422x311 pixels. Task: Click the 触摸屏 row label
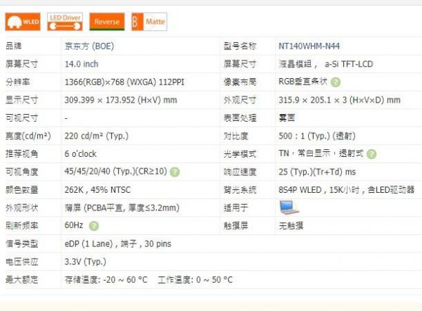coord(236,226)
